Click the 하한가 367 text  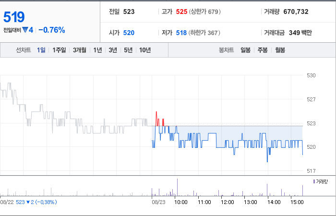pyautogui.click(x=204, y=33)
